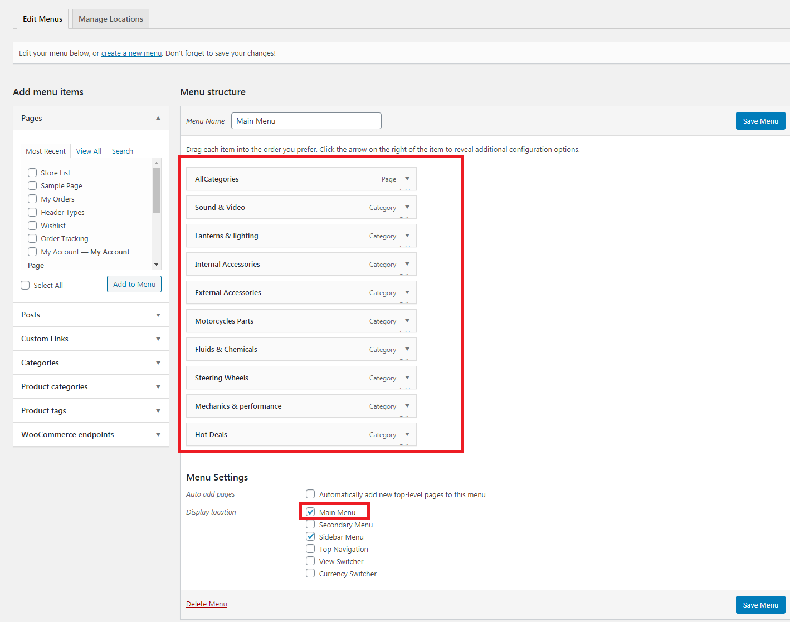Expand the WooCommerce endpoints panel

pyautogui.click(x=91, y=434)
